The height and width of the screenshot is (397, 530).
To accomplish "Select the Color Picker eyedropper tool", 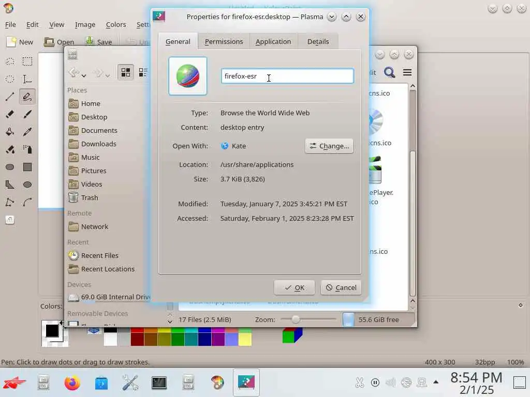I will click(27, 132).
